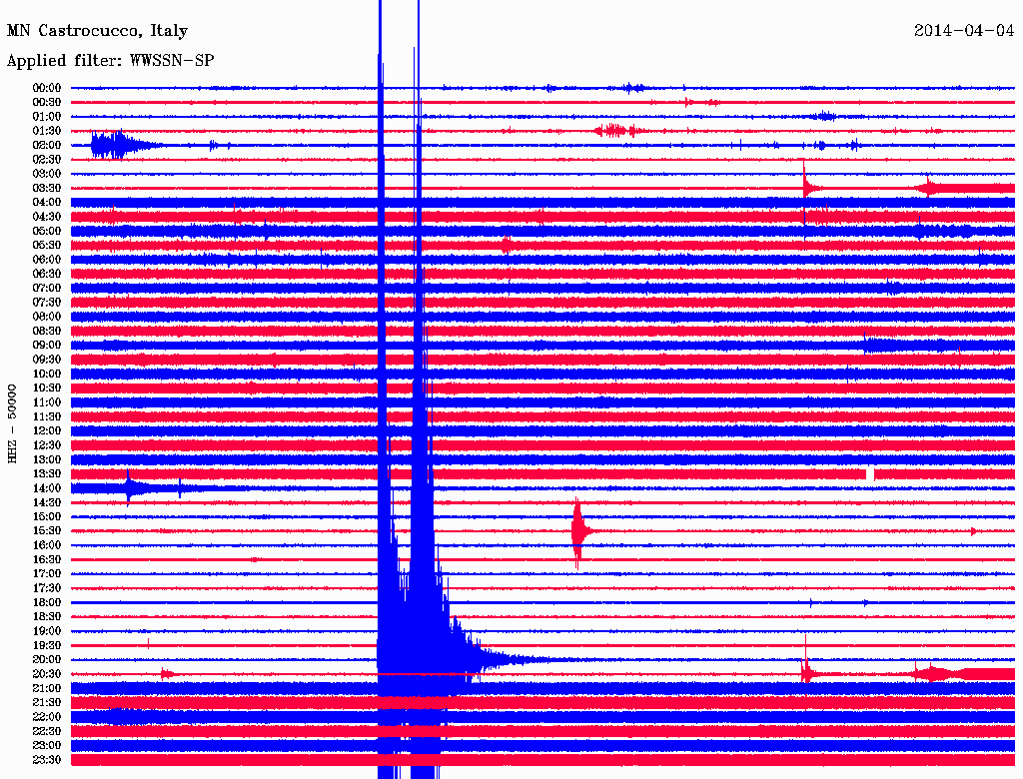
Task: Click the 18:00 row label
Action: 47,602
